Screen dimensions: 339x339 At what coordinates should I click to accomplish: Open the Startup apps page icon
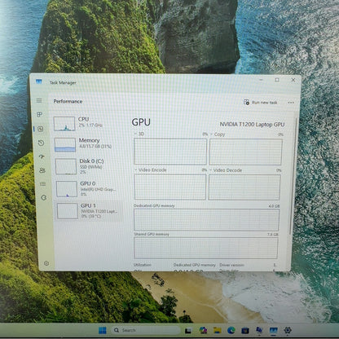[x=42, y=156]
